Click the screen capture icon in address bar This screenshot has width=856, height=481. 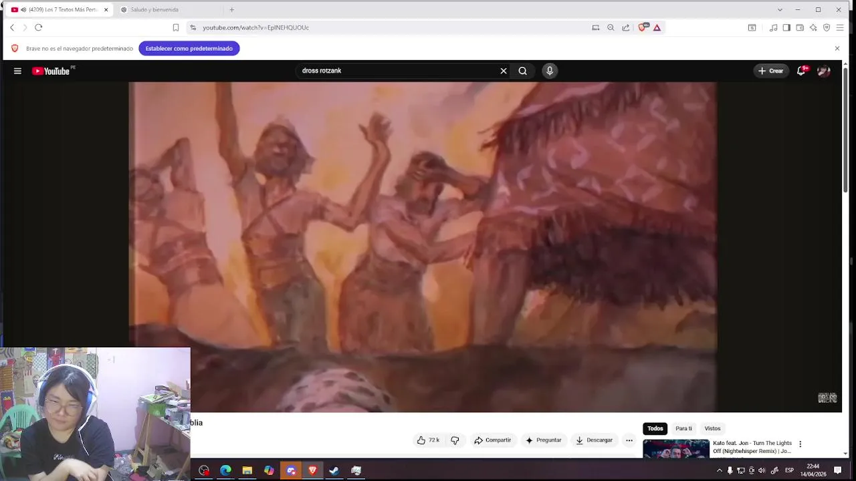(x=595, y=27)
